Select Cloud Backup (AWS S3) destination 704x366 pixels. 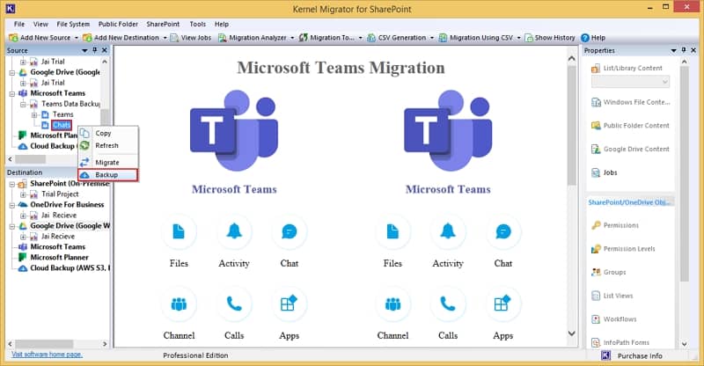(70, 268)
